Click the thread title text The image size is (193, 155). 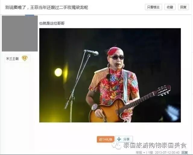coord(46,7)
